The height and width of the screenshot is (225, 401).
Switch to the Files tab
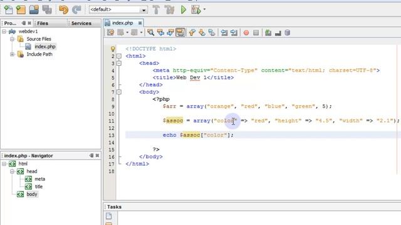point(43,23)
